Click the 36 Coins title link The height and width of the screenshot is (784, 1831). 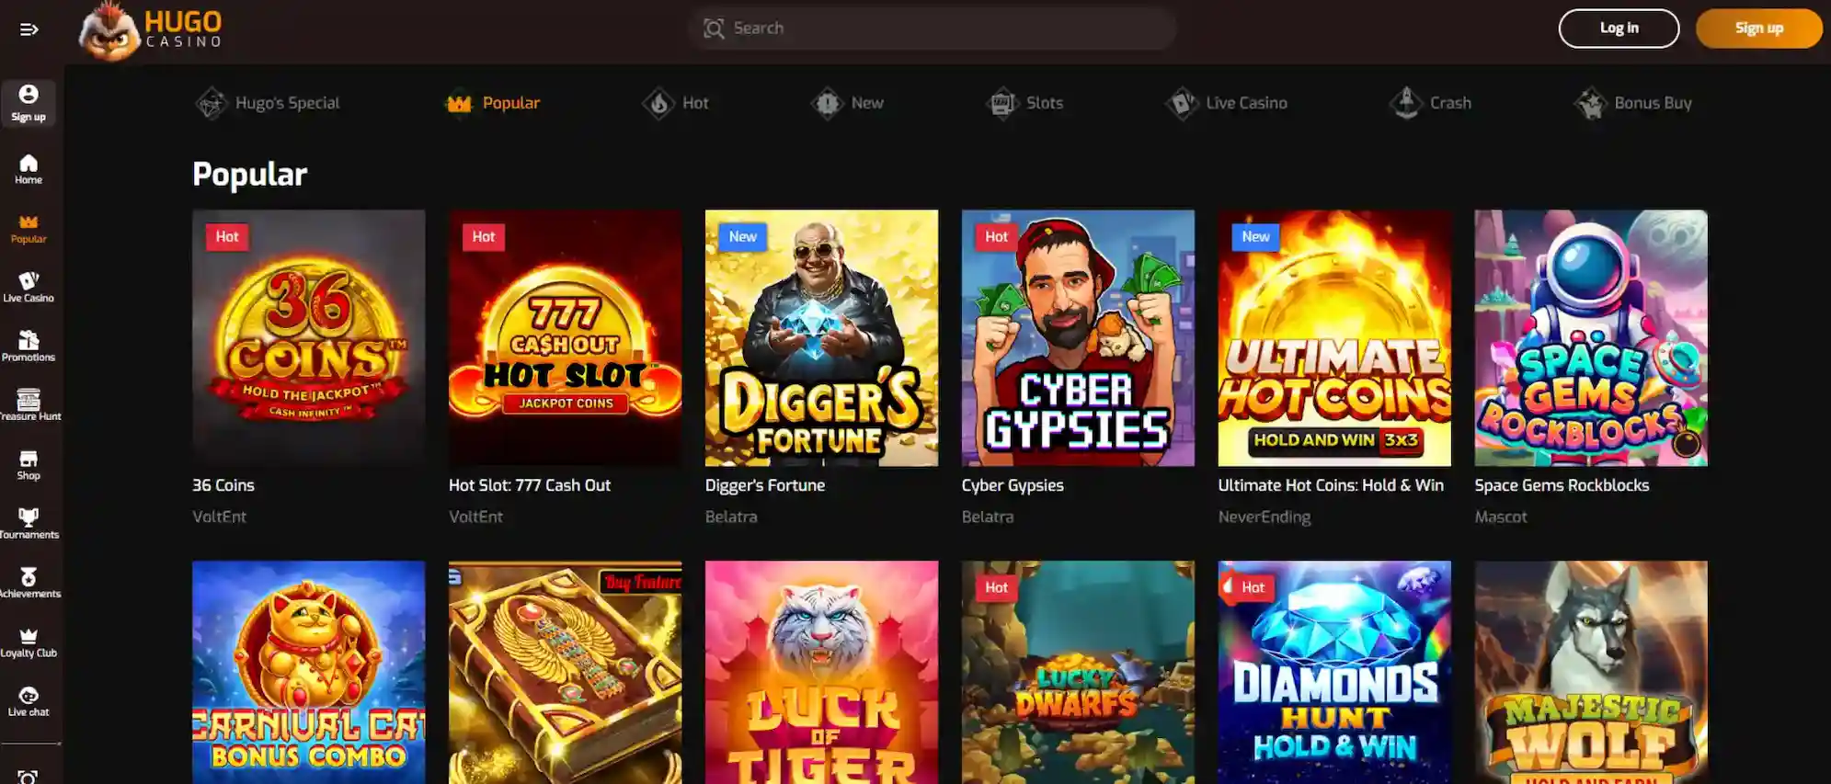[x=223, y=485]
